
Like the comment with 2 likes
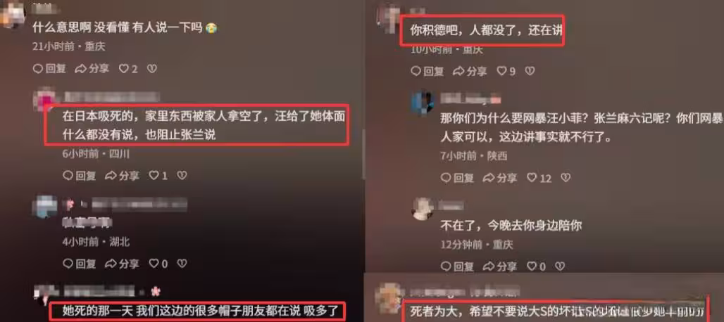tap(128, 69)
